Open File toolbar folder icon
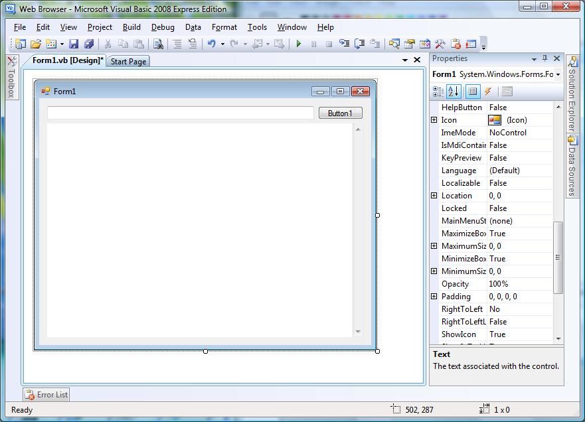585x422 pixels. coord(36,44)
